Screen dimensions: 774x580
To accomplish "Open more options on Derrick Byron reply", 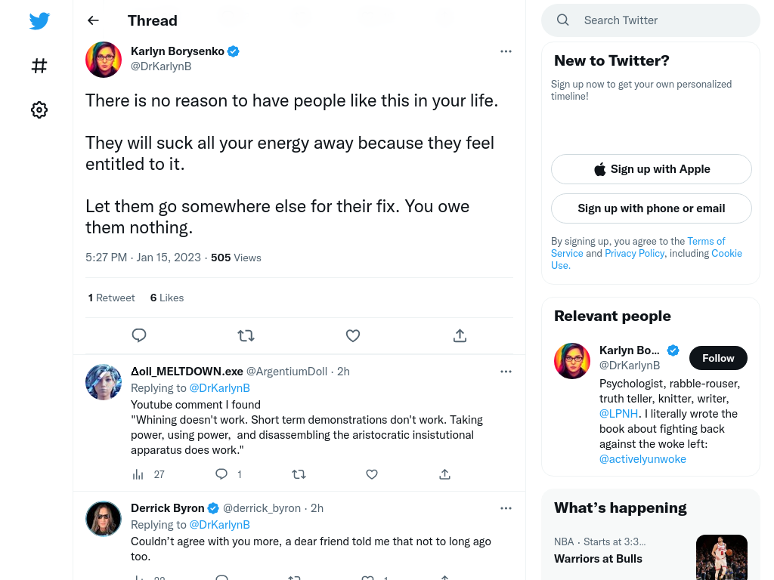I will tap(506, 508).
